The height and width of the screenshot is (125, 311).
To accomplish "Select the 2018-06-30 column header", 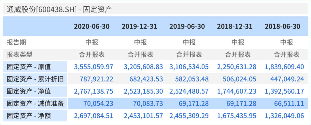I will pyautogui.click(x=282, y=26).
